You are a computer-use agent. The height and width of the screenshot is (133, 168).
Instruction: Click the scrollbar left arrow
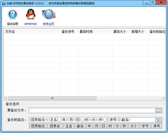click(x=6, y=98)
